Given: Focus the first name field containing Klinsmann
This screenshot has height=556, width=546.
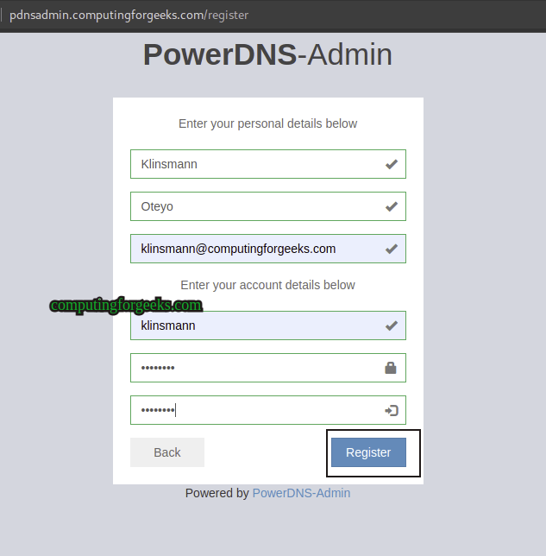Looking at the screenshot, I should pos(268,164).
